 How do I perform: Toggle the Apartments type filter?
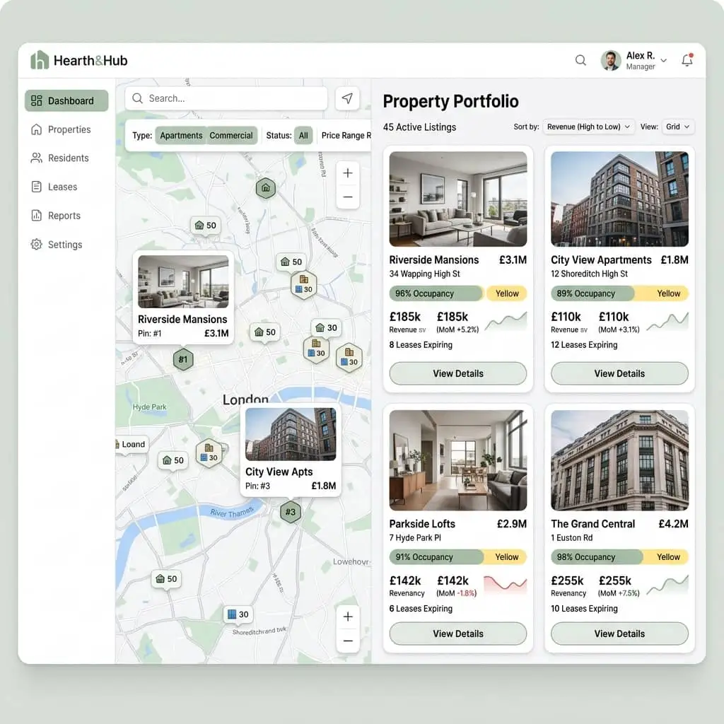(181, 135)
